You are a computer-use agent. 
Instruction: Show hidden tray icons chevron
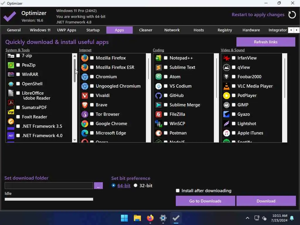tap(247, 218)
